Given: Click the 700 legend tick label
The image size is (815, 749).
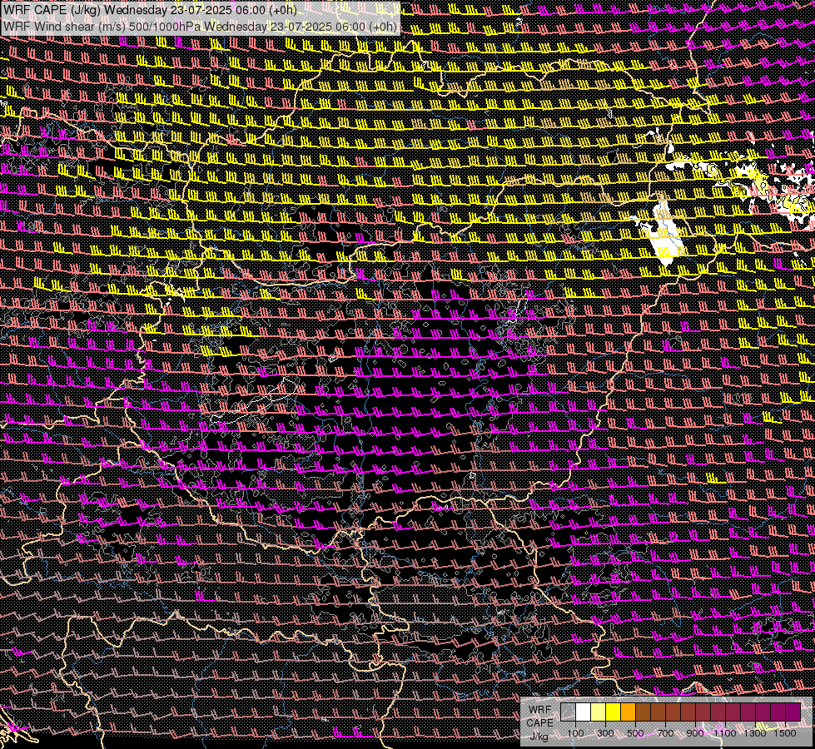Looking at the screenshot, I should (x=665, y=733).
